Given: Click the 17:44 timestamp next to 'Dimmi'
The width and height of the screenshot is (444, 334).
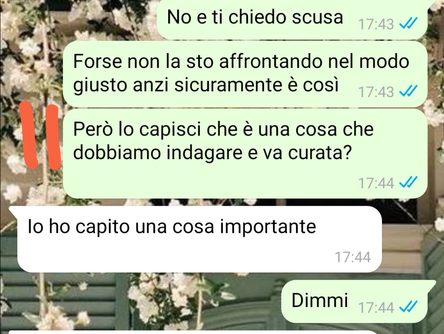Looking at the screenshot, I should (x=376, y=307).
